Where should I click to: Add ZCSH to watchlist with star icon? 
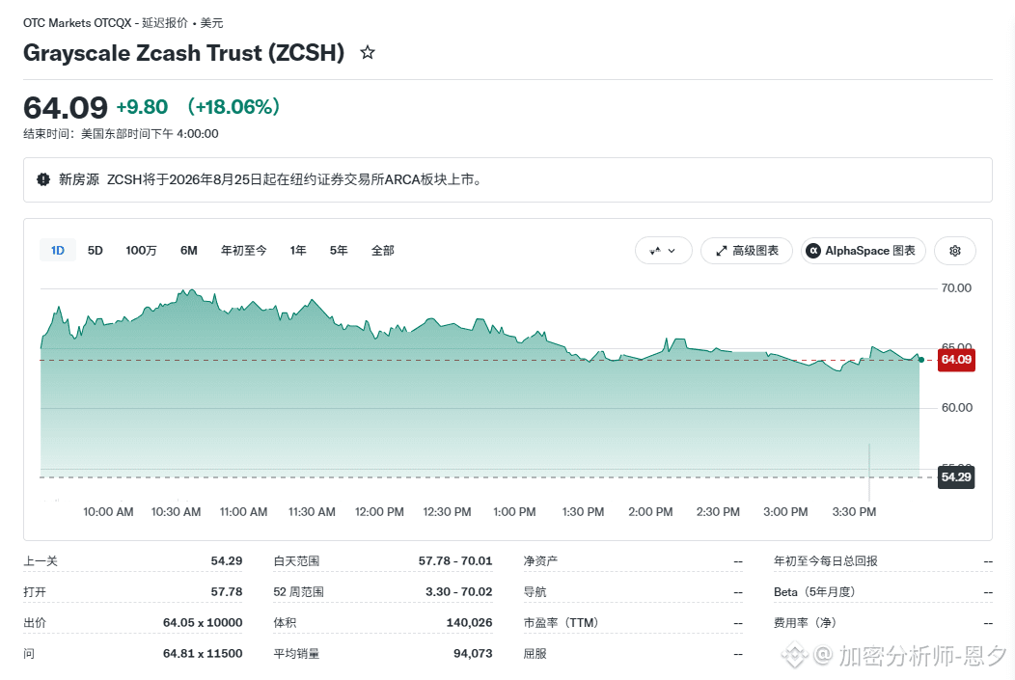tap(368, 52)
